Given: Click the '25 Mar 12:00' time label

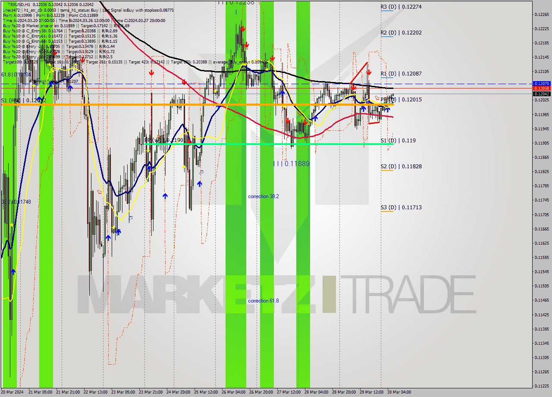Looking at the screenshot, I should coord(206,392).
